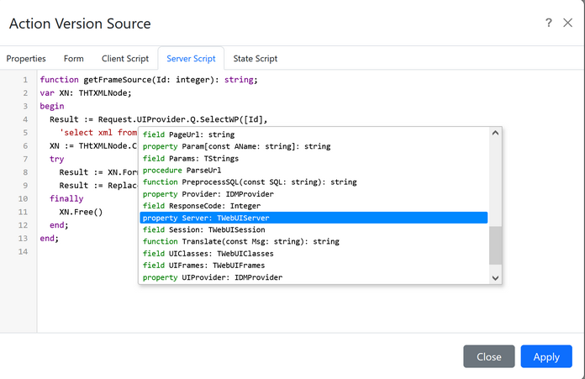Click the 'begin' keyword on line 3
Image resolution: width=585 pixels, height=379 pixels.
[52, 107]
